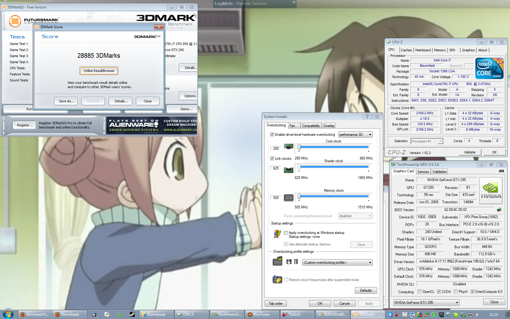
Task: Click the Details button in 3DMark Score dialog
Action: pos(121,101)
